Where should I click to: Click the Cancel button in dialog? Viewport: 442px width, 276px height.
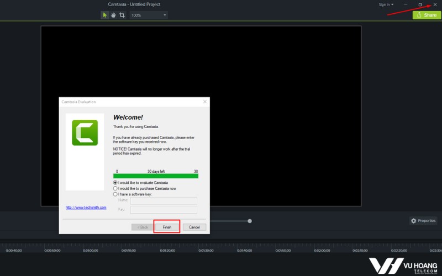[x=194, y=227]
